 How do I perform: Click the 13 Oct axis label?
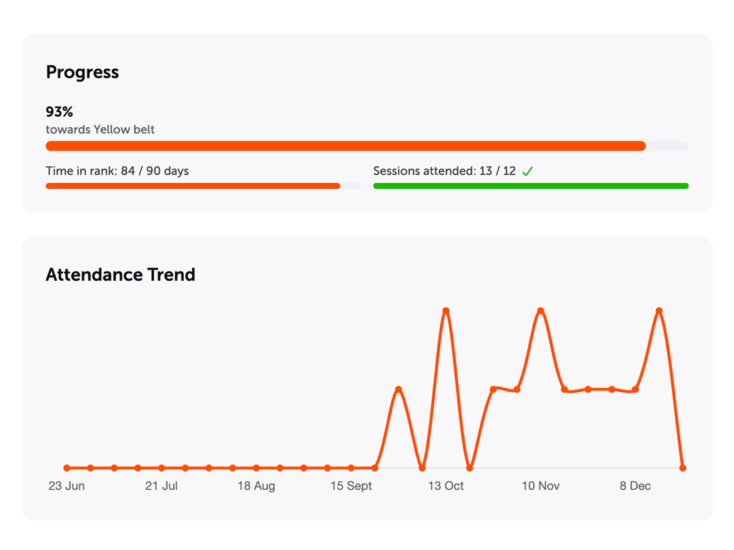(446, 486)
